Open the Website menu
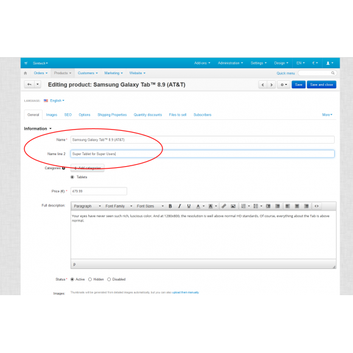 pyautogui.click(x=138, y=73)
